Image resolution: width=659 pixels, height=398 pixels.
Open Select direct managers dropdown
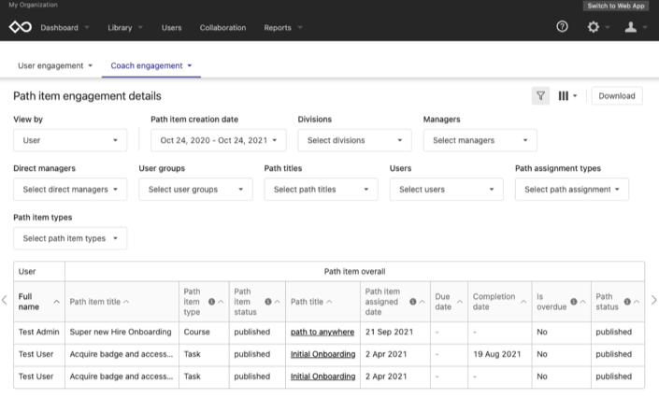pyautogui.click(x=70, y=190)
